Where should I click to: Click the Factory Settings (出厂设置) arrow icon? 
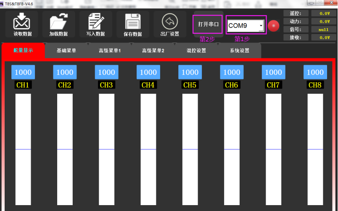coord(169,21)
